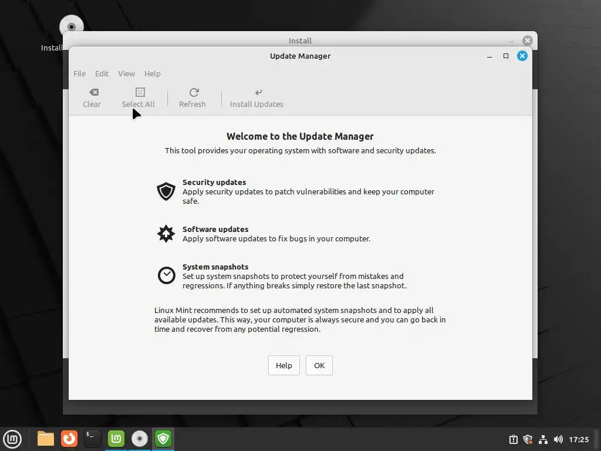Click the System snapshots clock icon
The image size is (601, 451).
click(x=166, y=275)
